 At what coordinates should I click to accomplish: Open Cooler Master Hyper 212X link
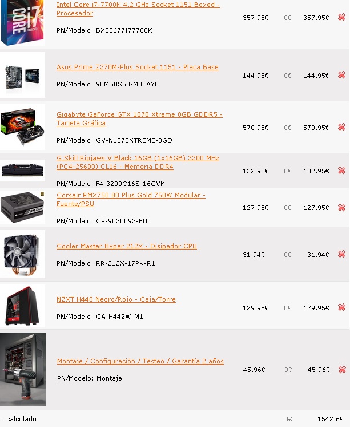point(127,246)
